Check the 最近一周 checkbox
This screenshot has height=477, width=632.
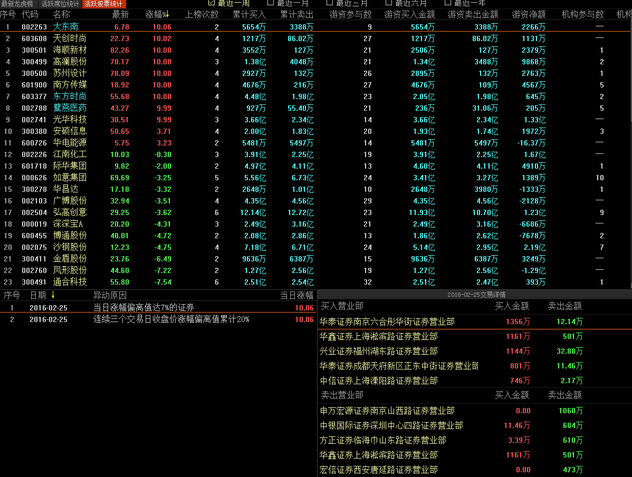point(211,3)
